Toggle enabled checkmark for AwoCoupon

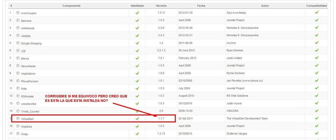click(x=137, y=13)
